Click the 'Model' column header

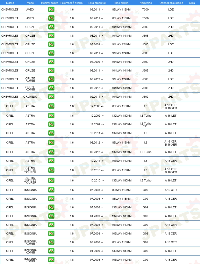click(30, 3)
